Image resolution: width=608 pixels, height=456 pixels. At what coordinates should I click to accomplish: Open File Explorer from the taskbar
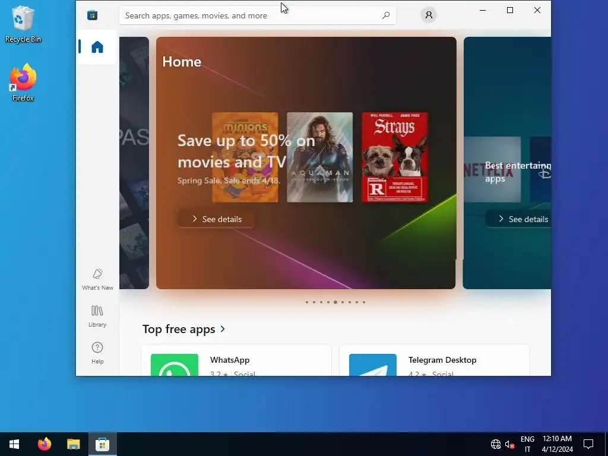pos(73,444)
